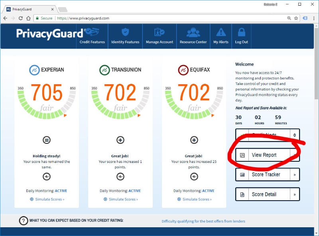This screenshot has width=319, height=236.
Task: Click the pulse monitoring icon in TransUnion card
Action: click(x=120, y=176)
